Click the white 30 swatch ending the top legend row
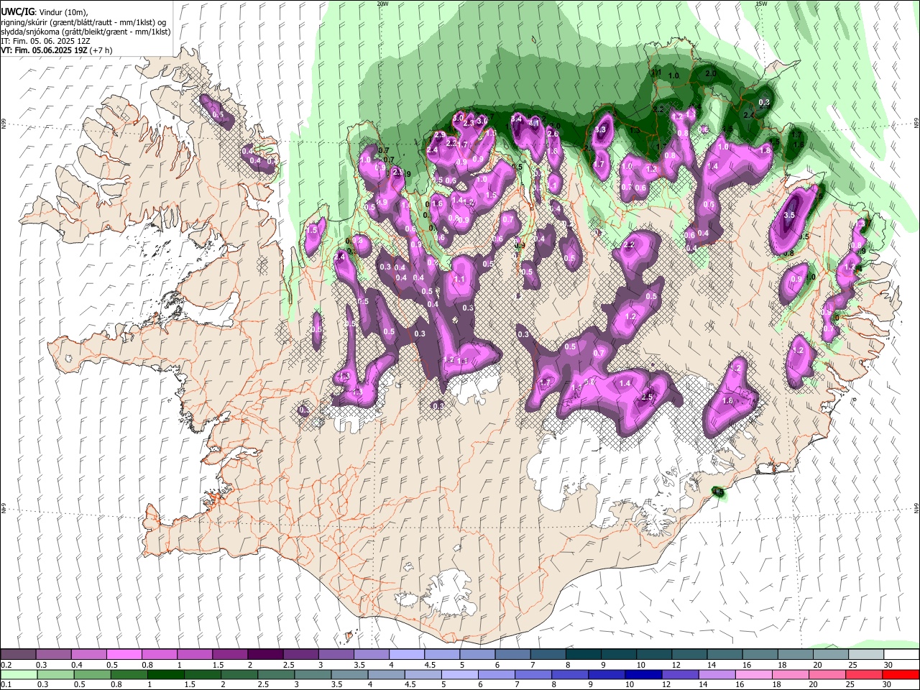This screenshot has width=920, height=690. [x=901, y=655]
